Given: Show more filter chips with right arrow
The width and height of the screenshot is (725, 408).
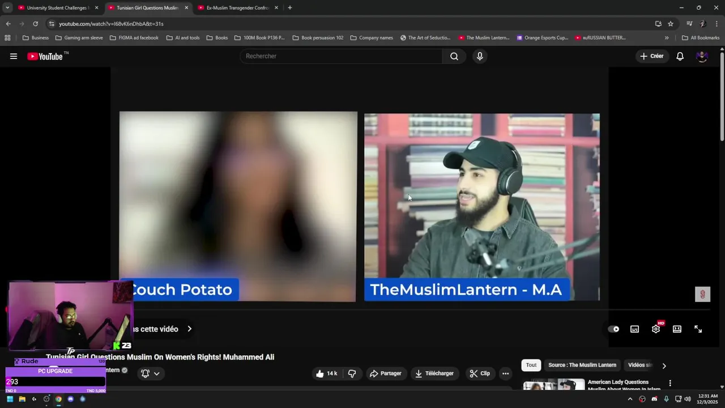Looking at the screenshot, I should (664, 365).
